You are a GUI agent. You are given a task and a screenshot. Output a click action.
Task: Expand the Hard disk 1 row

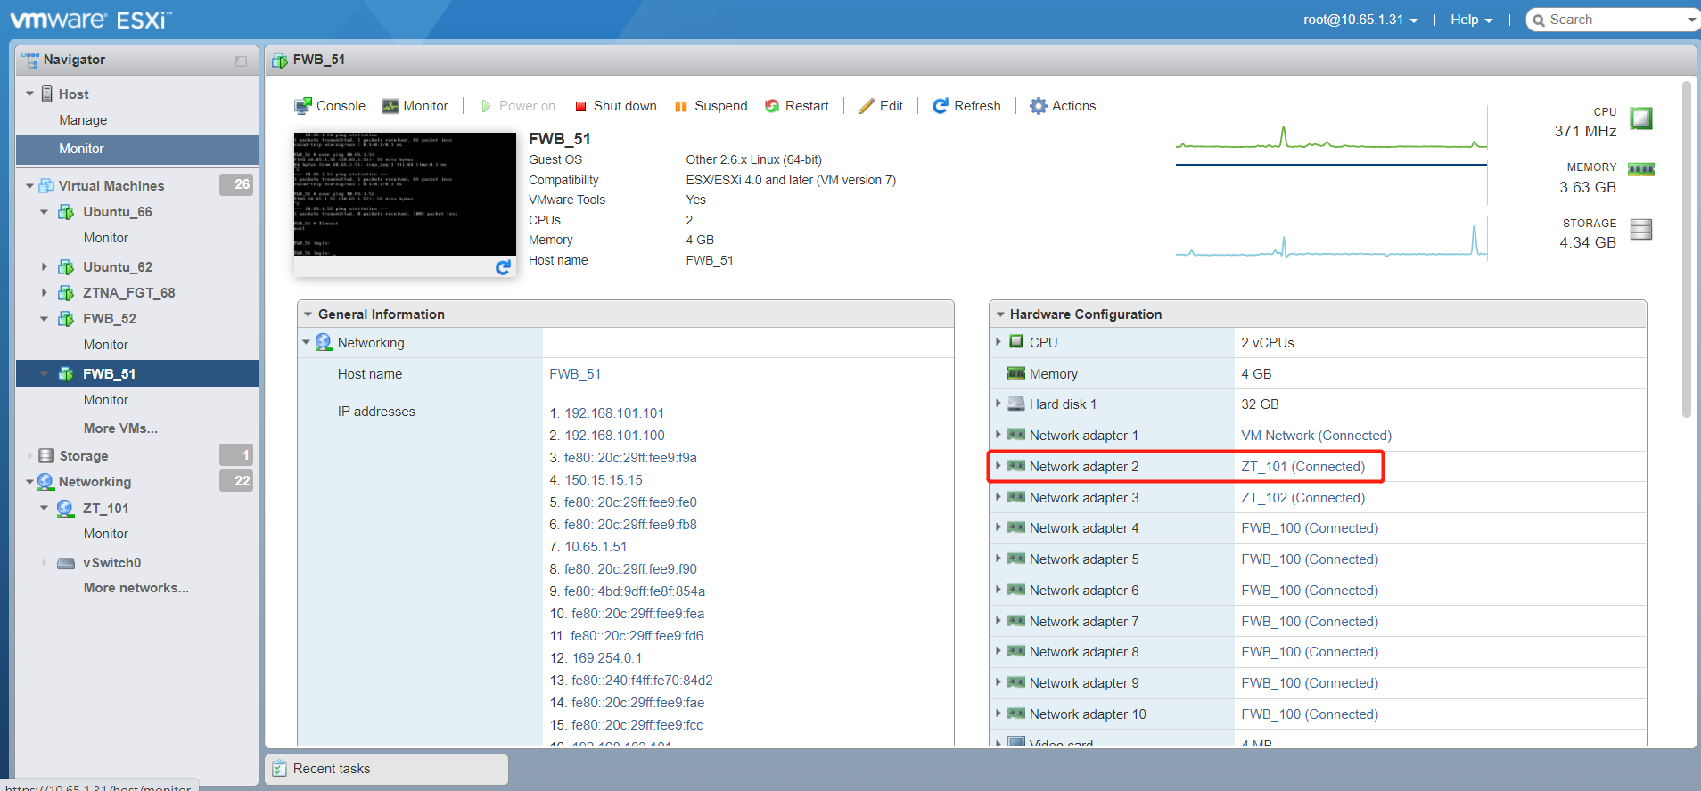(998, 404)
